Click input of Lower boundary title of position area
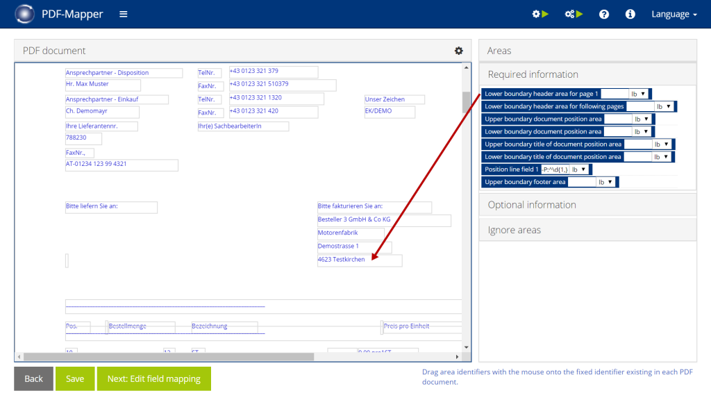The image size is (711, 400). tap(638, 157)
